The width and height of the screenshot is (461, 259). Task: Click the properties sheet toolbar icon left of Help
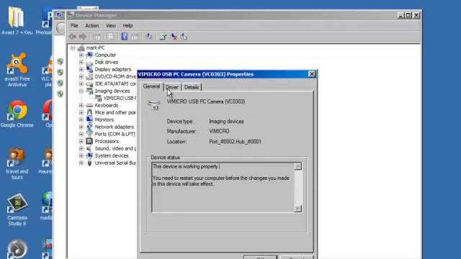tap(110, 37)
